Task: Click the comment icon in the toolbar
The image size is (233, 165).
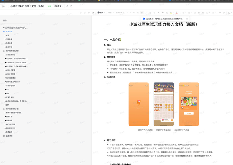Action: 224,12
